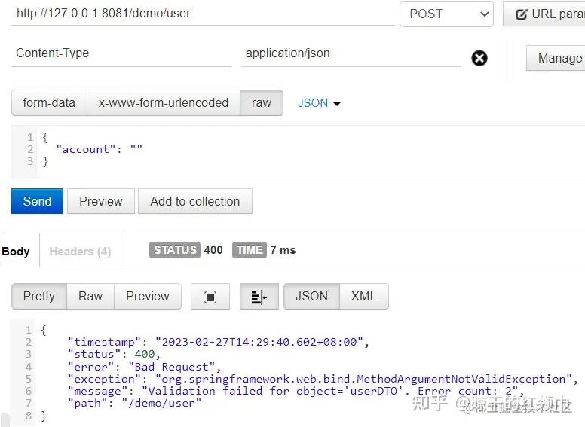The image size is (585, 427).
Task: Click the Preview request button
Action: tap(100, 201)
